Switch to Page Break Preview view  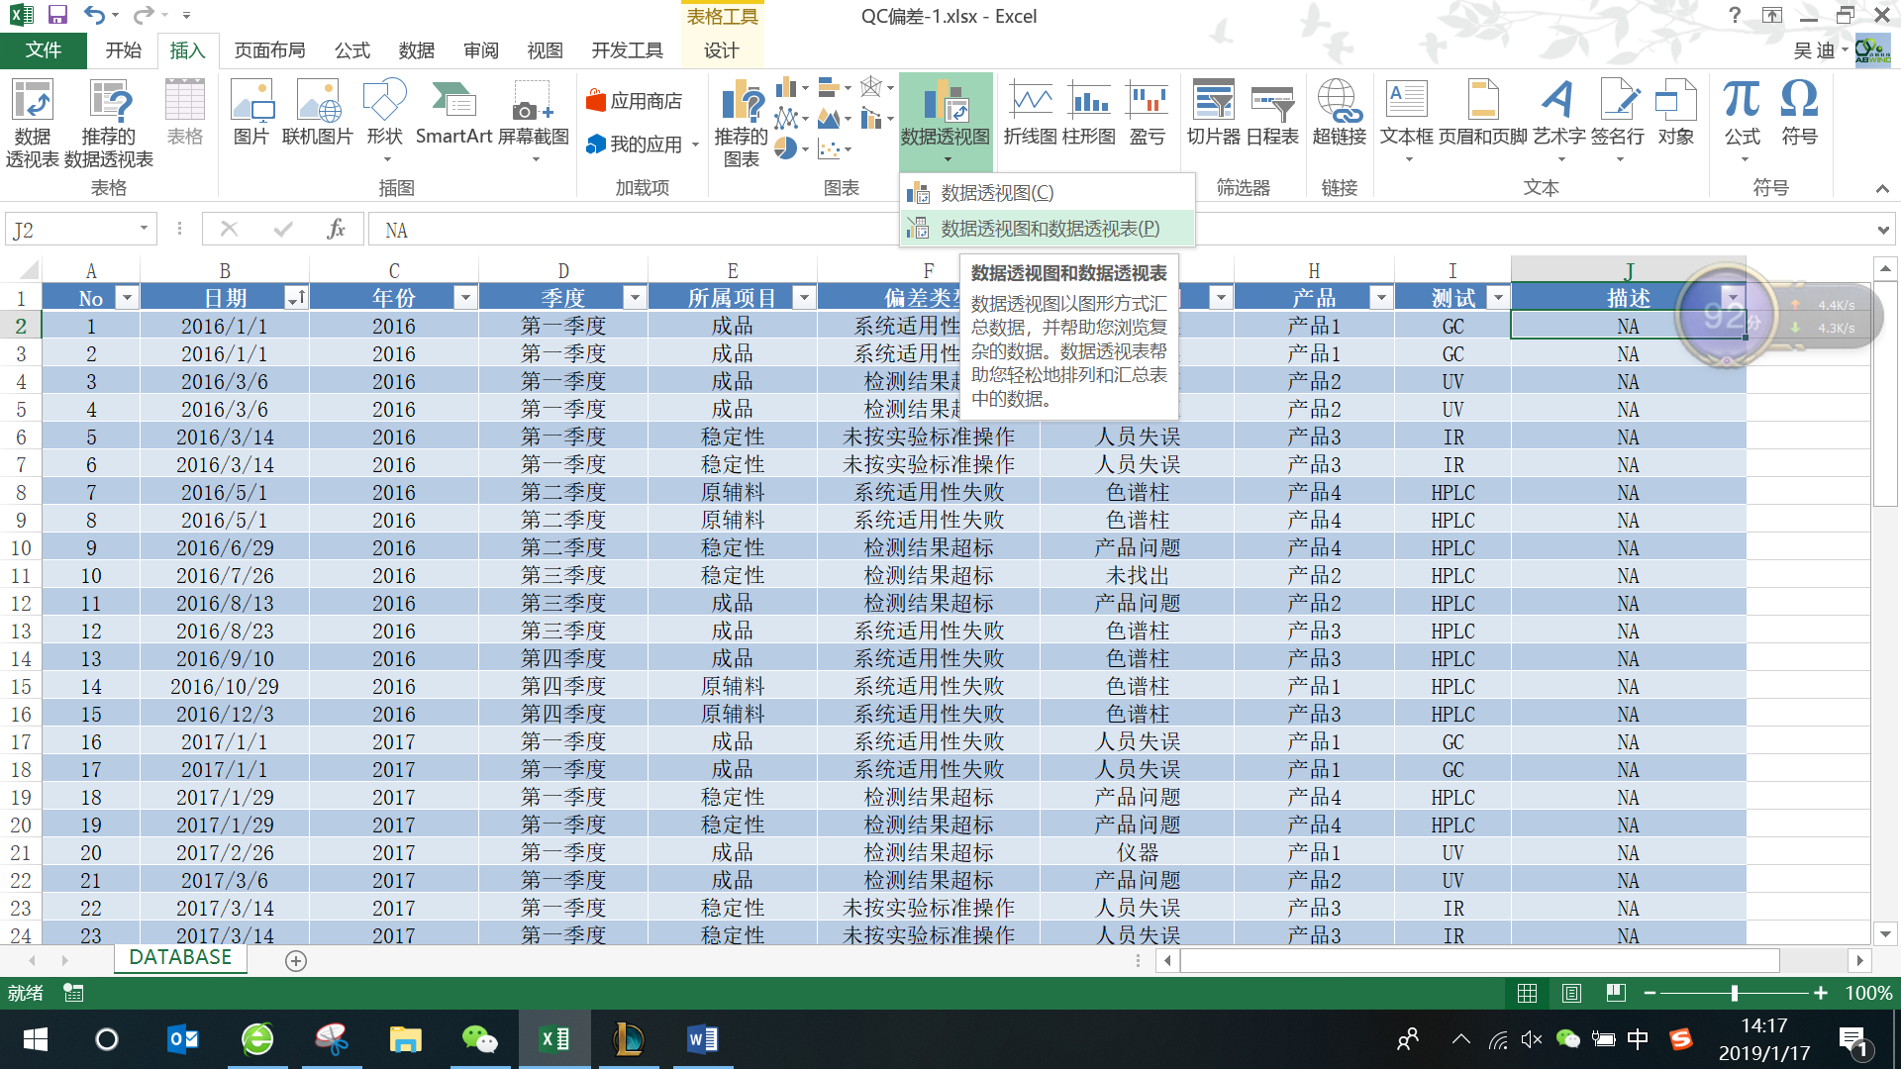click(x=1616, y=993)
